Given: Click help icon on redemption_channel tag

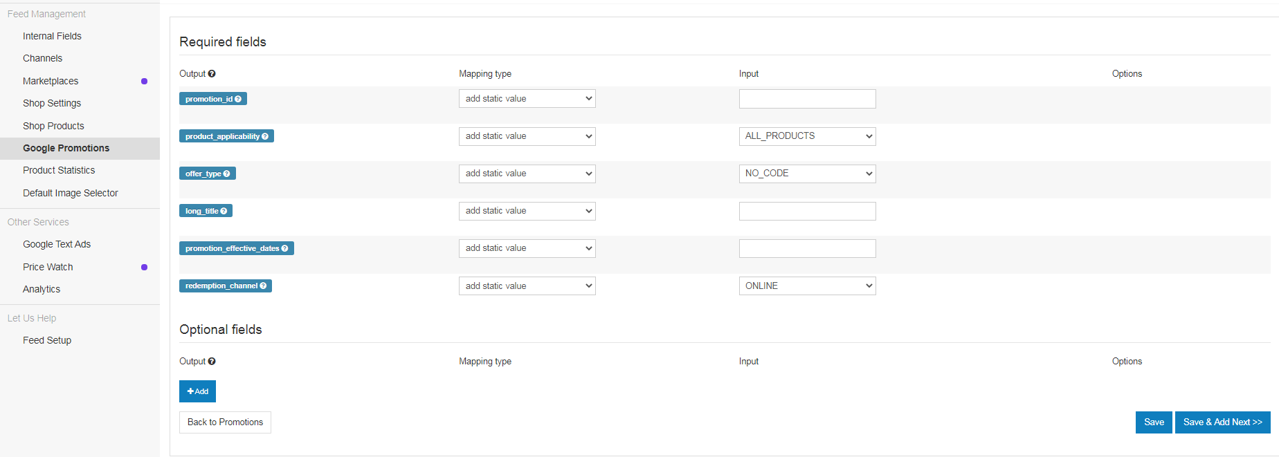Looking at the screenshot, I should [x=263, y=286].
